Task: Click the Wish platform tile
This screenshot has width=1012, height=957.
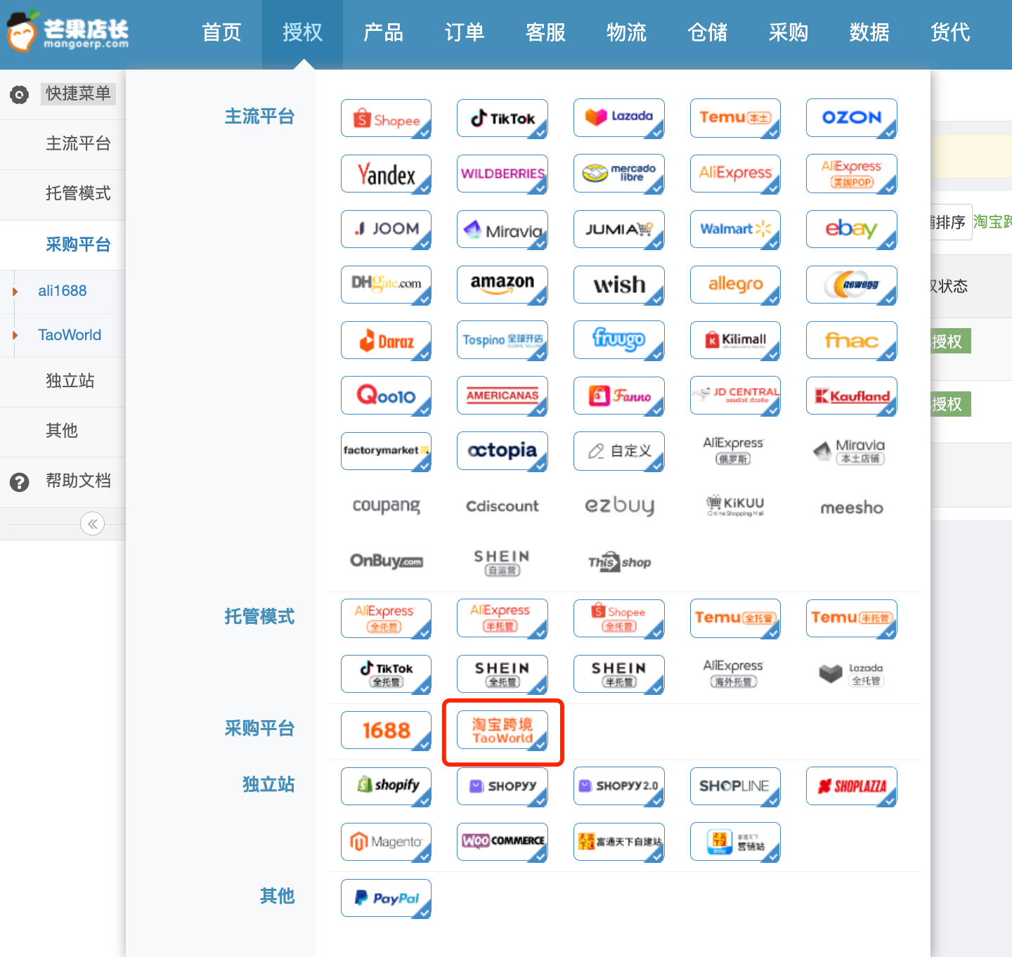Action: click(x=618, y=285)
